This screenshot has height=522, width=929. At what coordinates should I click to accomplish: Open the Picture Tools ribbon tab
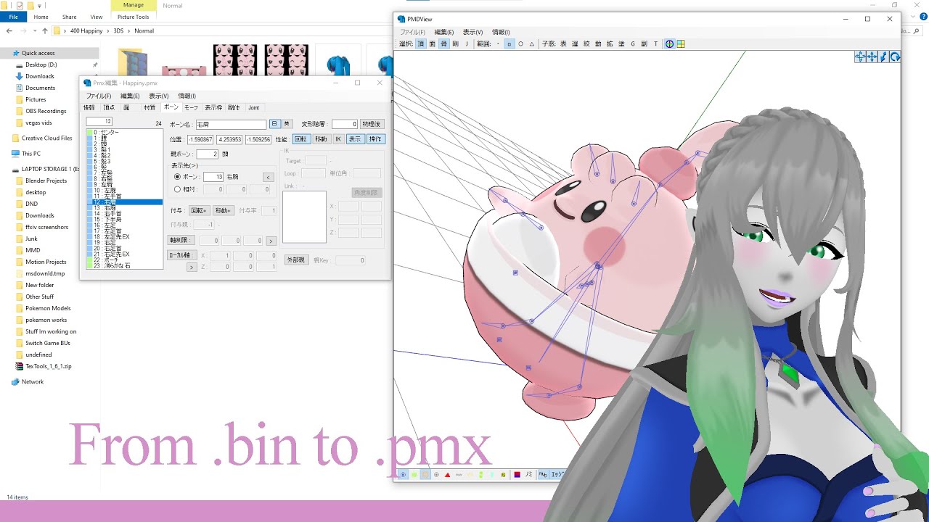tap(133, 17)
